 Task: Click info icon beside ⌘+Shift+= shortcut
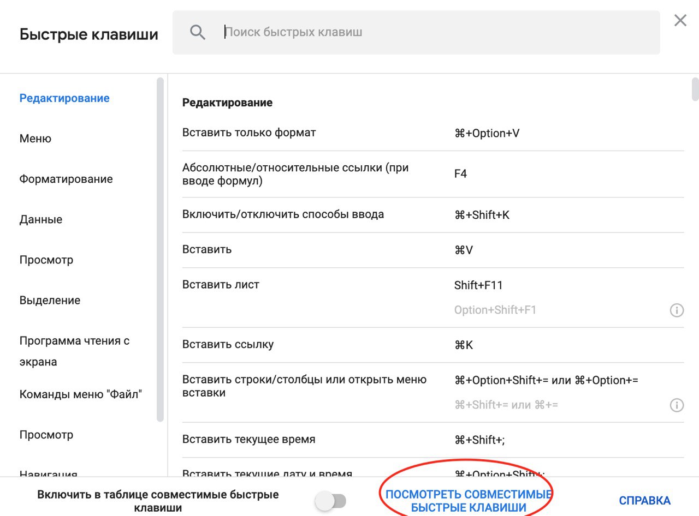pyautogui.click(x=677, y=405)
